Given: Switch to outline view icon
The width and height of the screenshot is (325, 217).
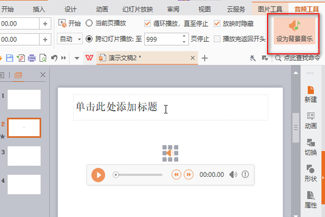Looking at the screenshot, I should pyautogui.click(x=2, y=75).
